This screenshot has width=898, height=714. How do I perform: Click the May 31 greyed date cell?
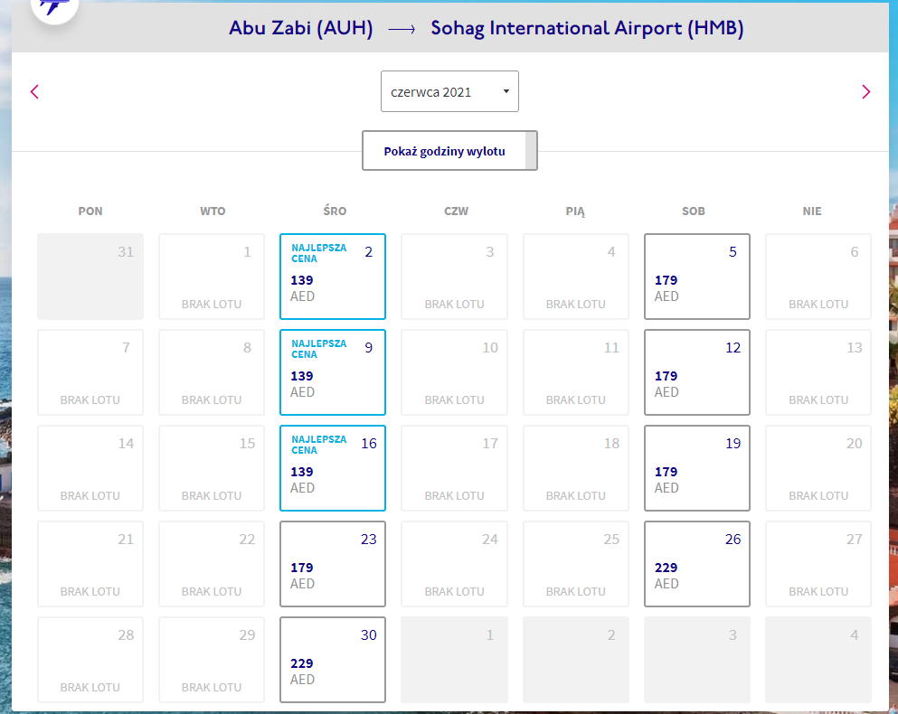pos(90,277)
